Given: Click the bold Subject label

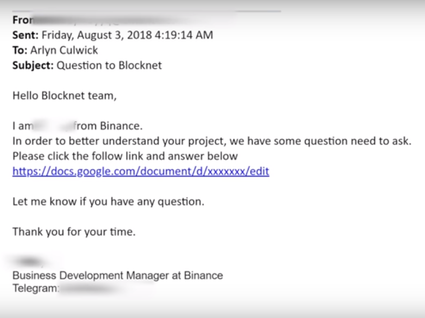Looking at the screenshot, I should click(x=33, y=65).
